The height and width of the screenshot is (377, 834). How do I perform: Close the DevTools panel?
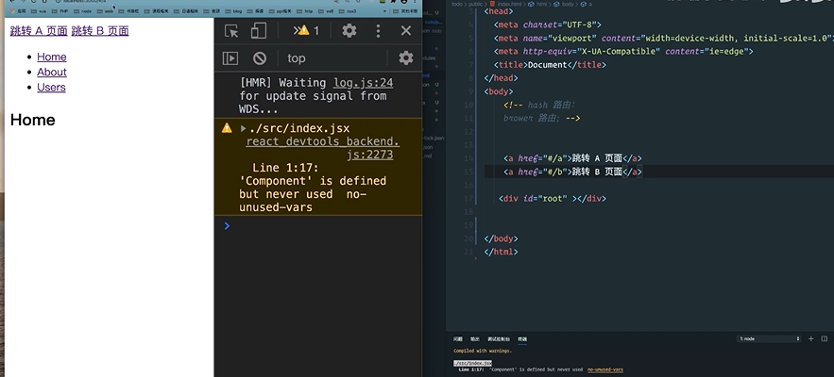point(406,31)
